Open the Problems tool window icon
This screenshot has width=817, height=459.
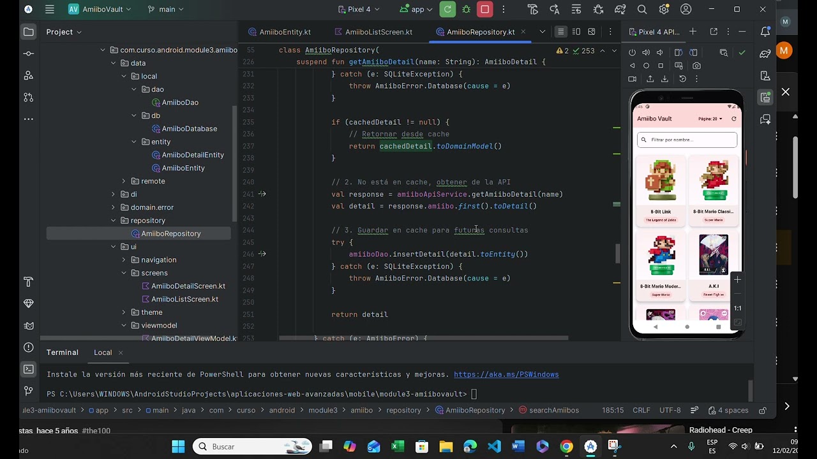28,347
